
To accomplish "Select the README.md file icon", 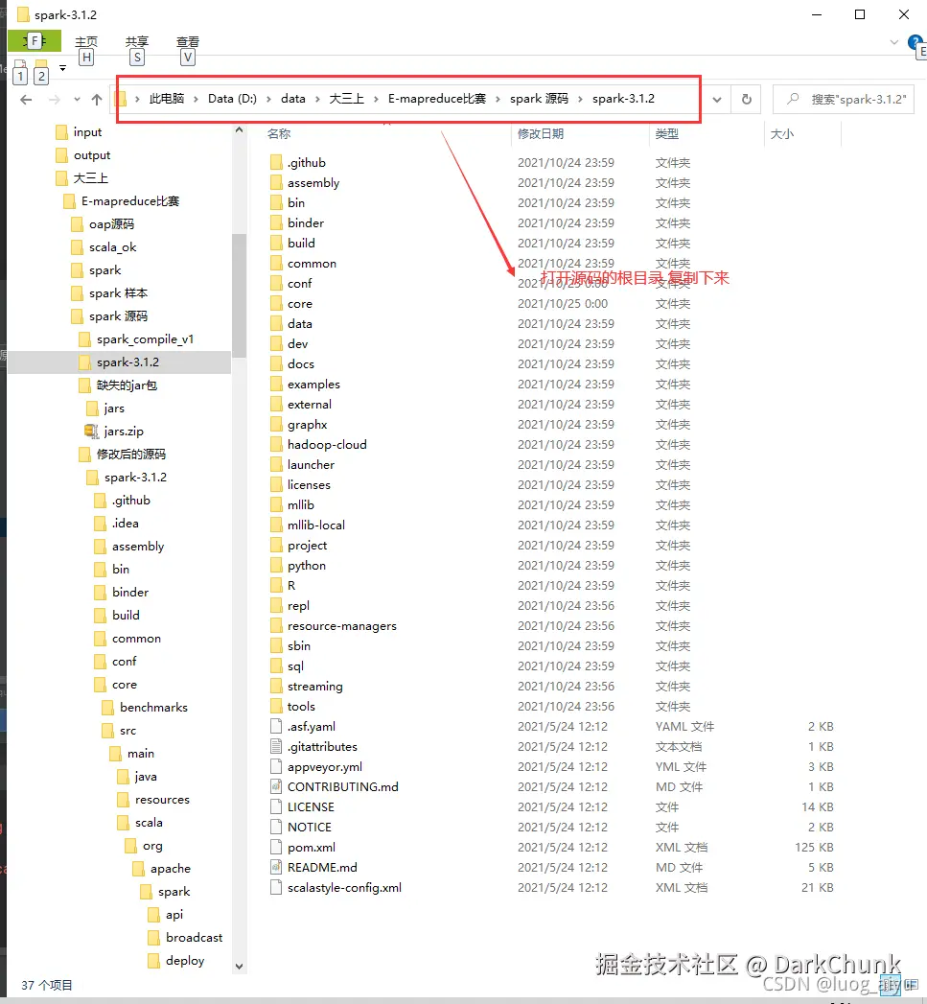I will (276, 868).
